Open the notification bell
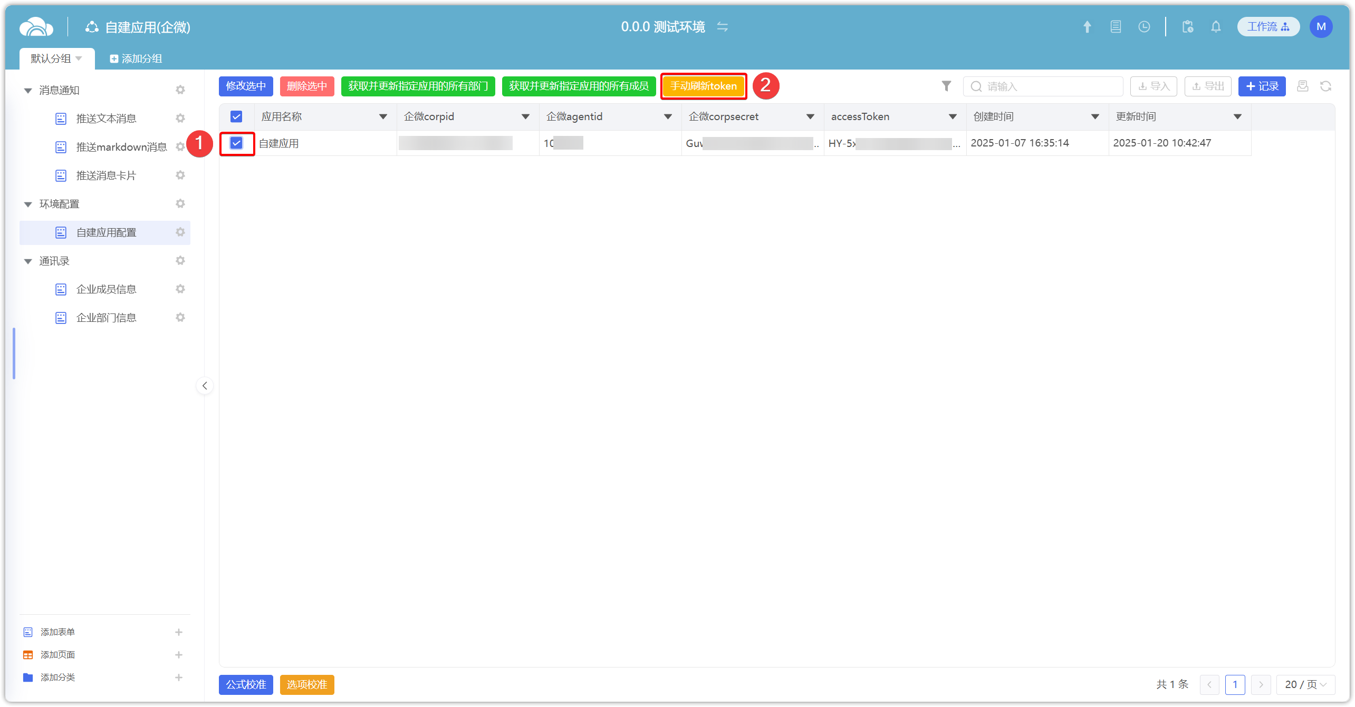 pyautogui.click(x=1216, y=27)
